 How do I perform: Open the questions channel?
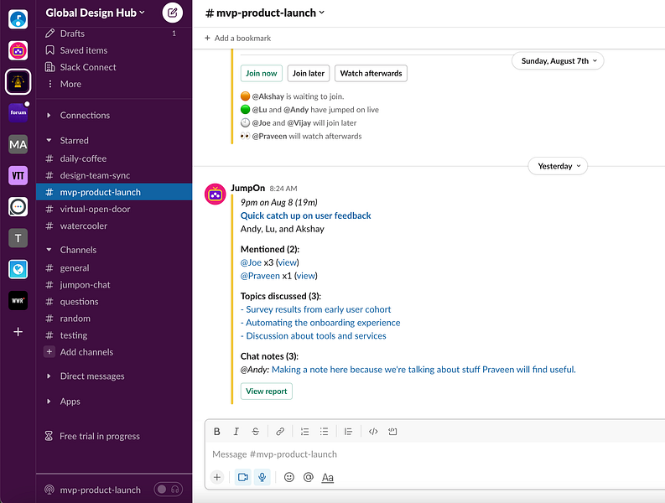click(x=114, y=302)
